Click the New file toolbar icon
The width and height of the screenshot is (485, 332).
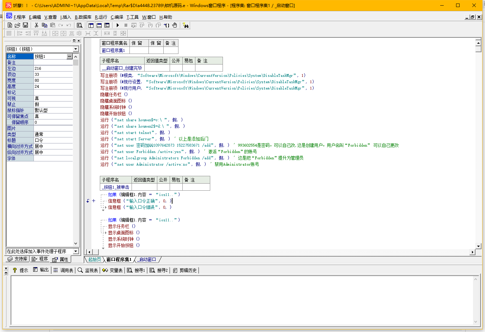pyautogui.click(x=10, y=25)
